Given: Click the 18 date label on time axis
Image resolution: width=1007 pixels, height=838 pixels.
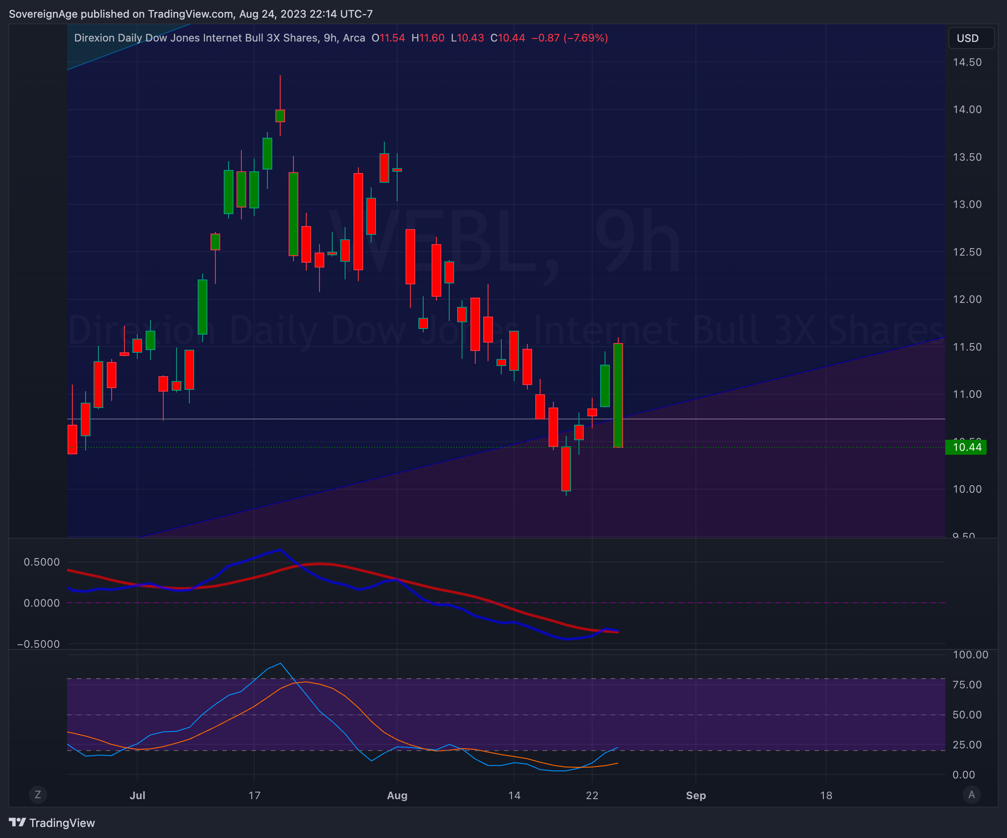Looking at the screenshot, I should (x=826, y=795).
